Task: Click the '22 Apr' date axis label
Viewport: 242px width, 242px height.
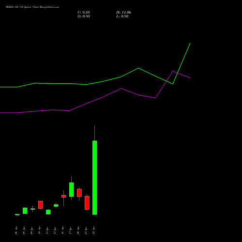Action: (x=93, y=230)
